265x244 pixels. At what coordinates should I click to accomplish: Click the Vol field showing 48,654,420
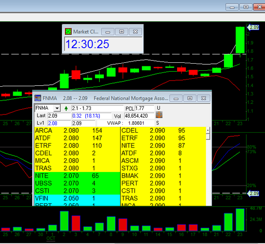coord(139,116)
